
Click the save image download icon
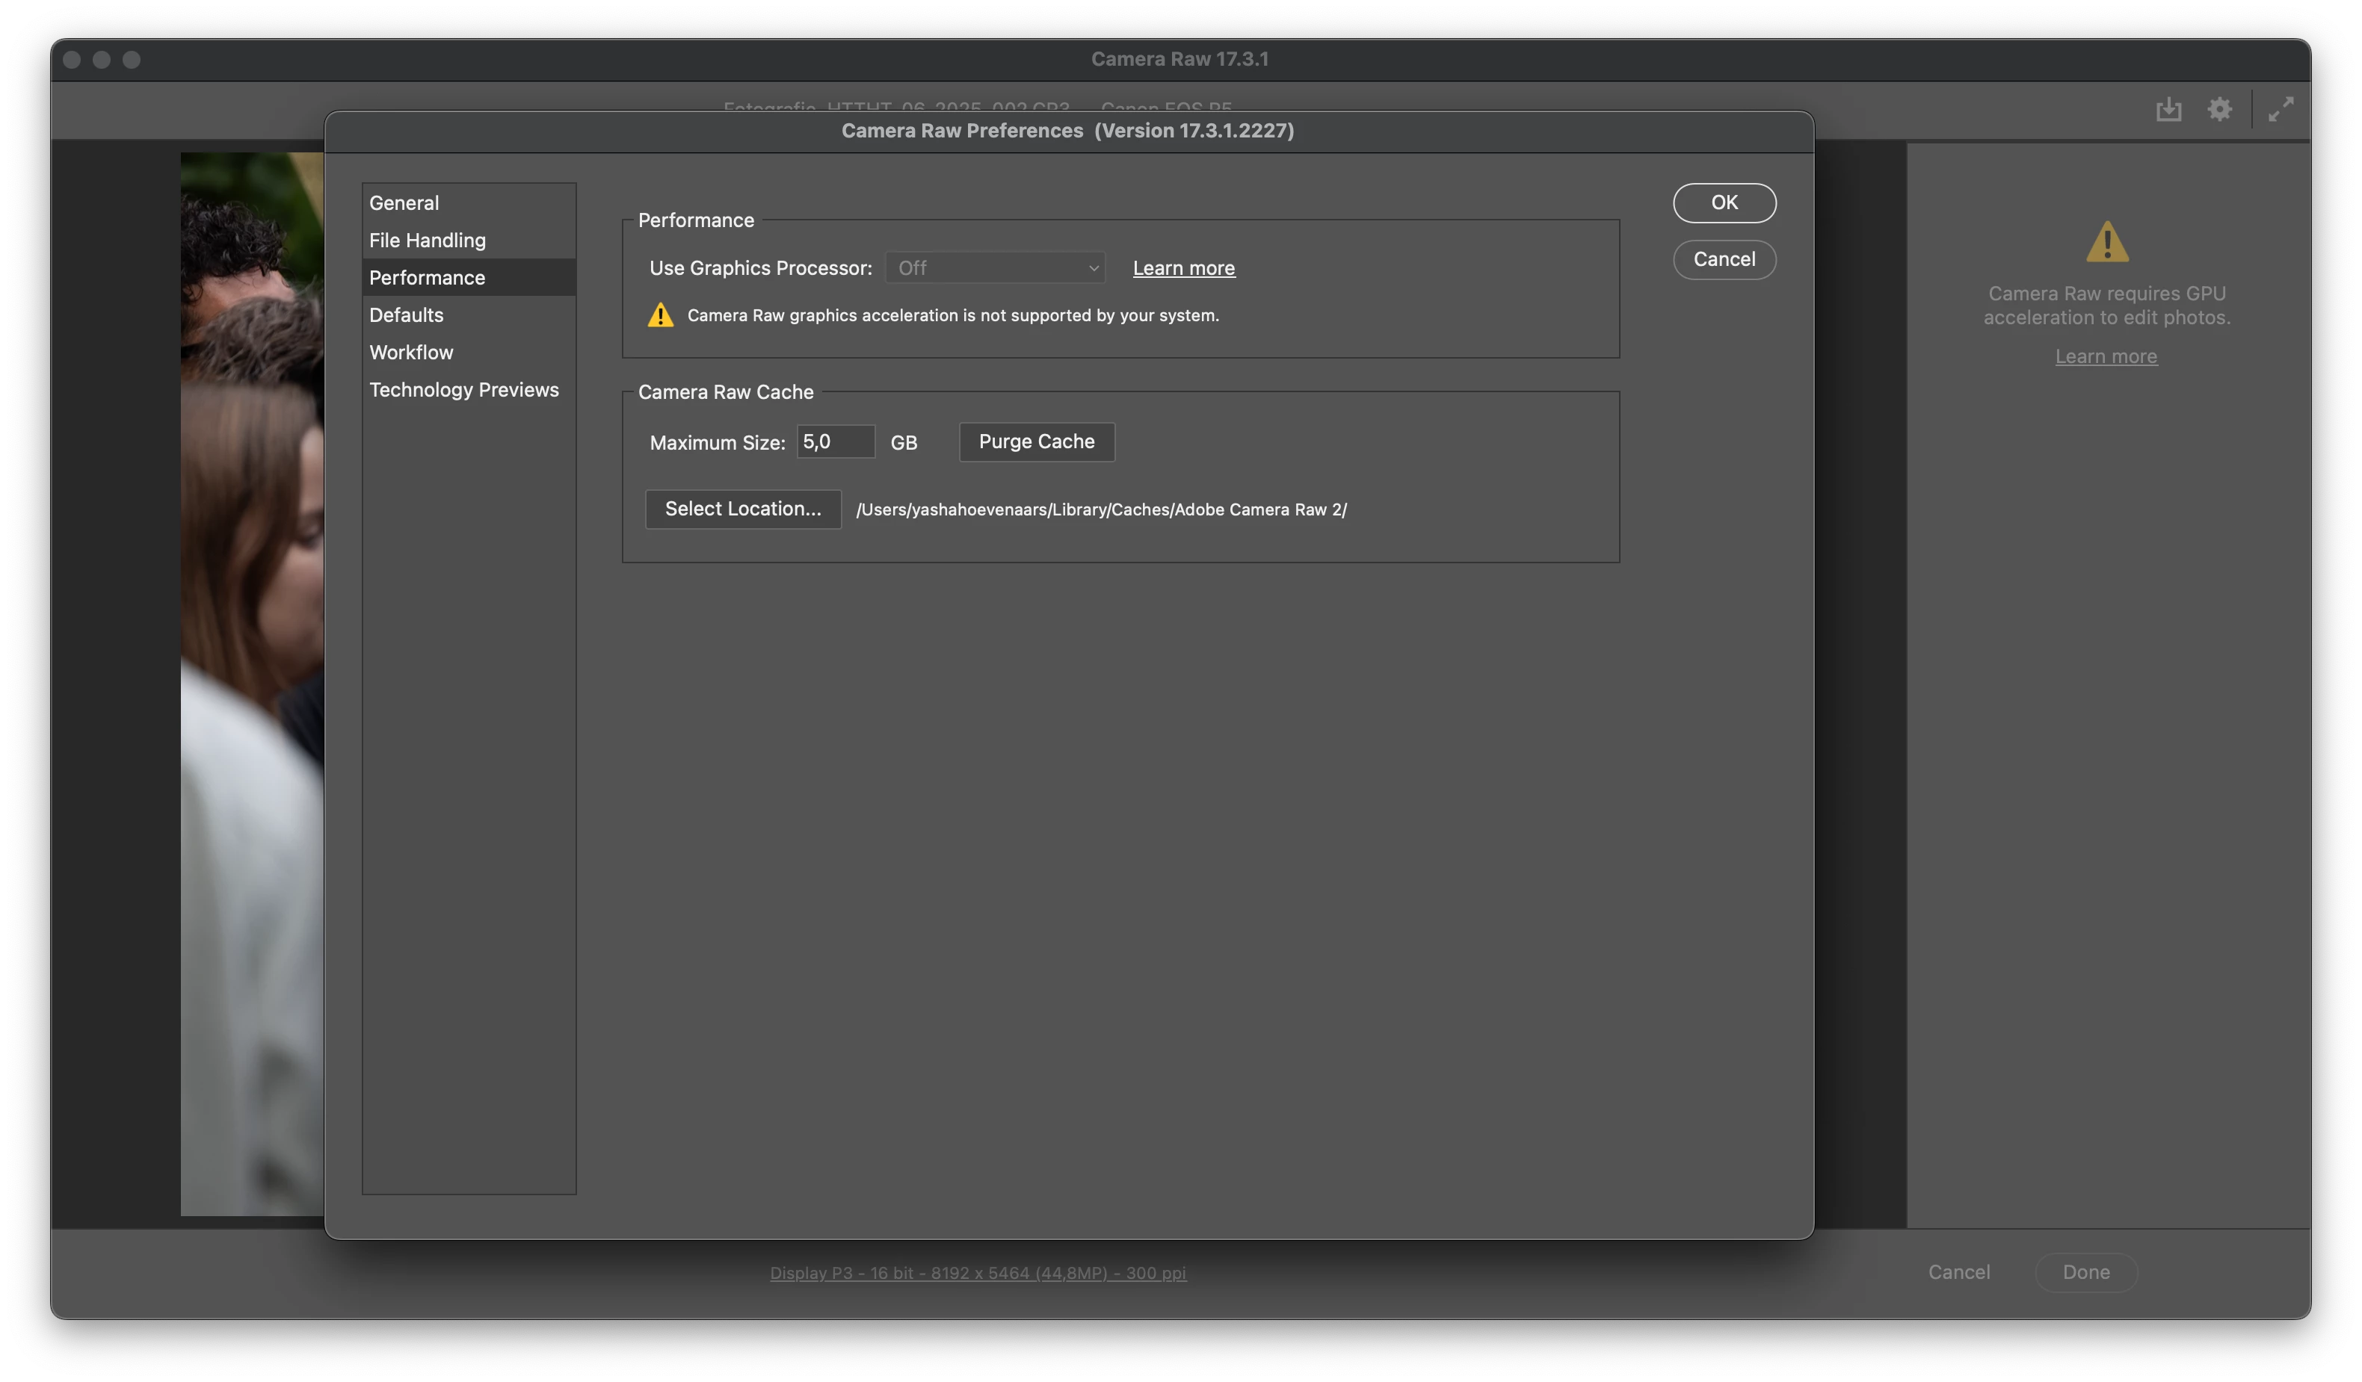(x=2168, y=110)
